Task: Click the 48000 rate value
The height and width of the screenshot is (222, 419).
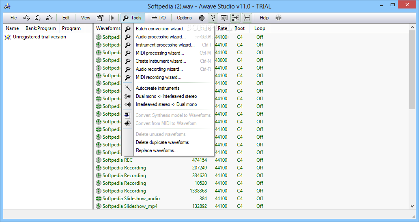Action: point(221,60)
